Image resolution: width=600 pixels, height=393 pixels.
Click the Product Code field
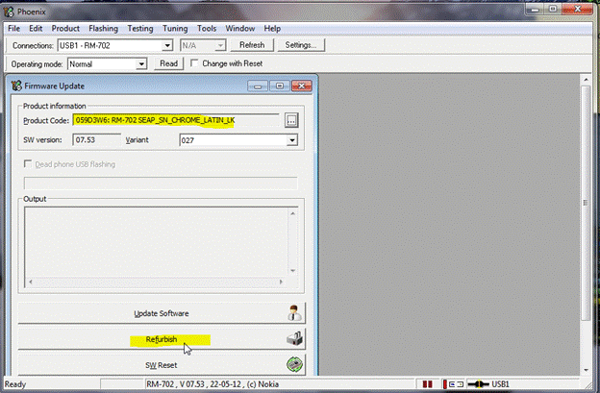(176, 120)
